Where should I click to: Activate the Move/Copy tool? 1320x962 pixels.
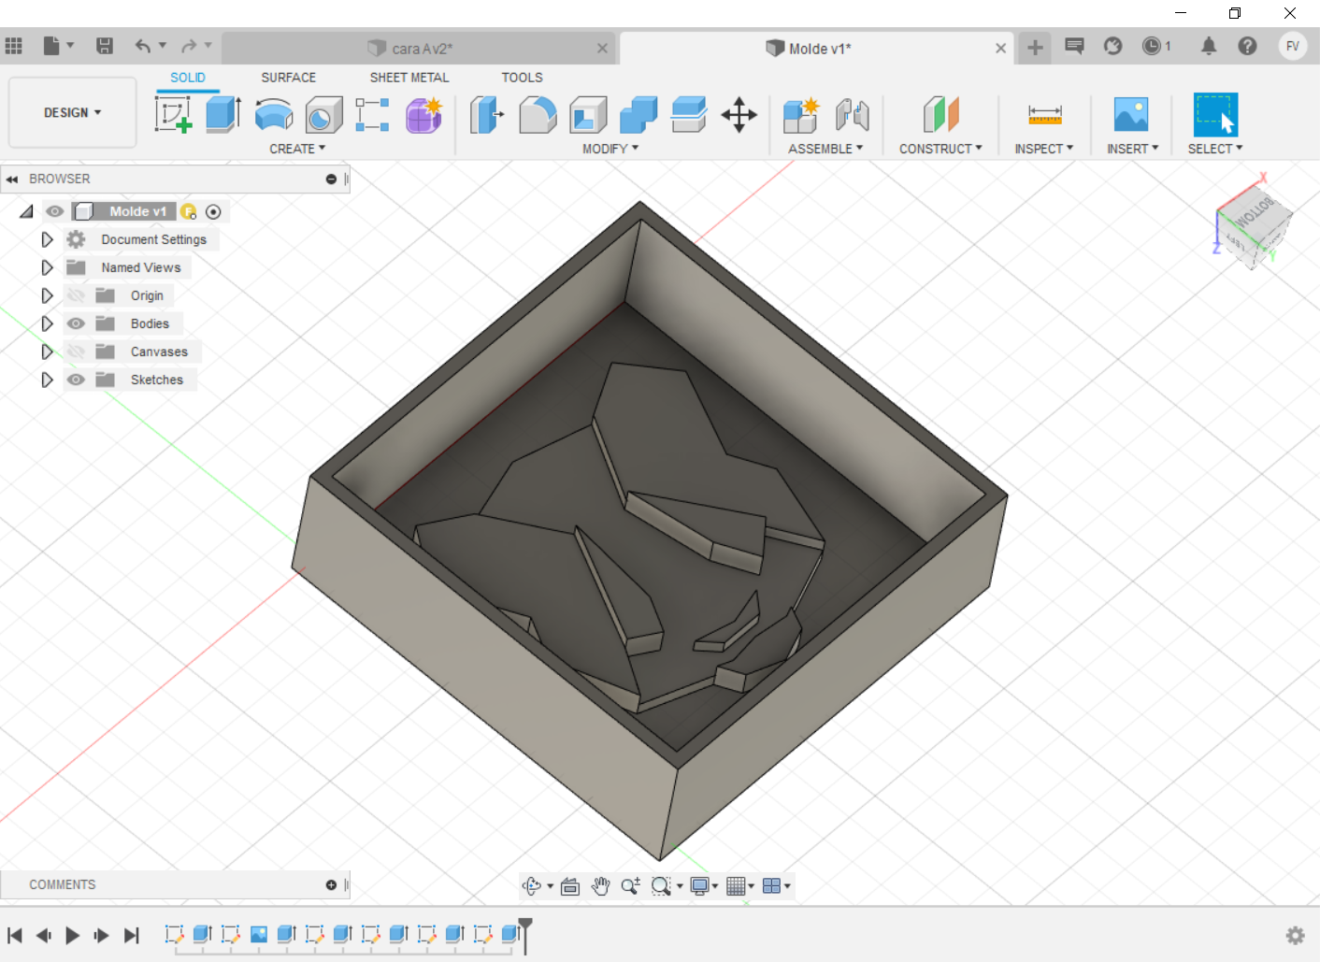pyautogui.click(x=739, y=114)
